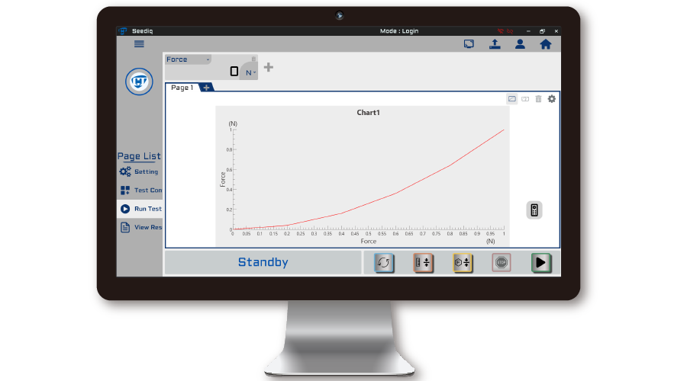Open Setting in the Page List
The height and width of the screenshot is (381, 687).
coord(140,172)
